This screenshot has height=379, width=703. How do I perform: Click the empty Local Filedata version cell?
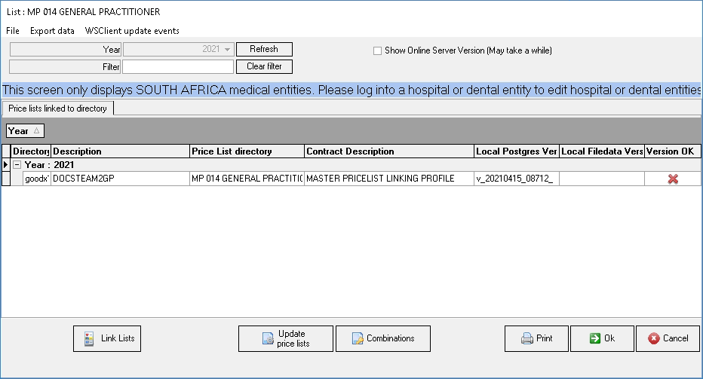[x=602, y=179]
